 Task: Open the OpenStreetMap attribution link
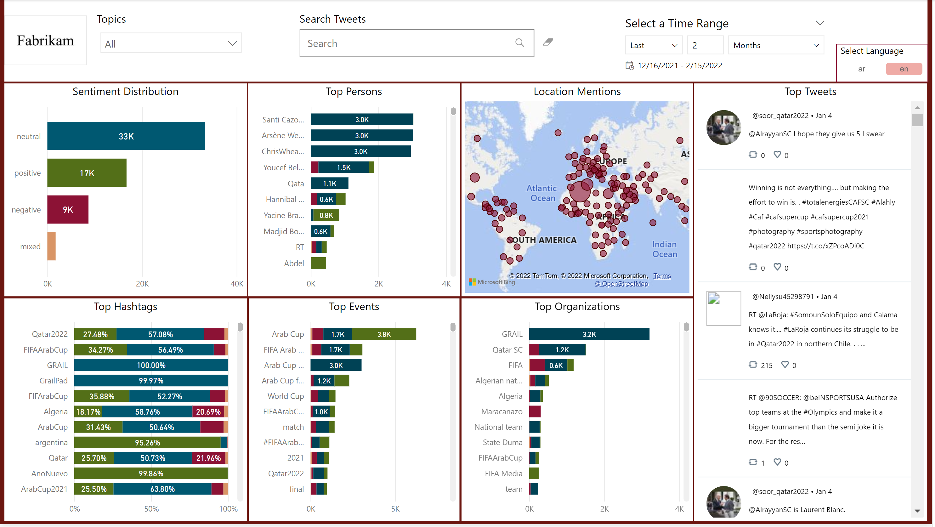tap(621, 284)
